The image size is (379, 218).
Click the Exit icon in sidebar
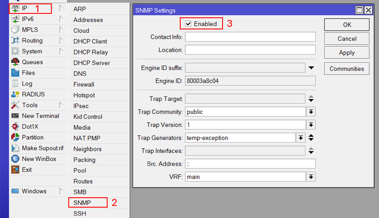click(x=15, y=170)
